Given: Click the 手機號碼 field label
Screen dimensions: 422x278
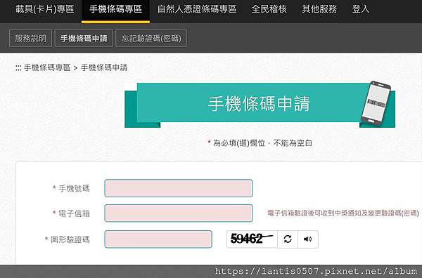Looking at the screenshot, I should pyautogui.click(x=74, y=188).
